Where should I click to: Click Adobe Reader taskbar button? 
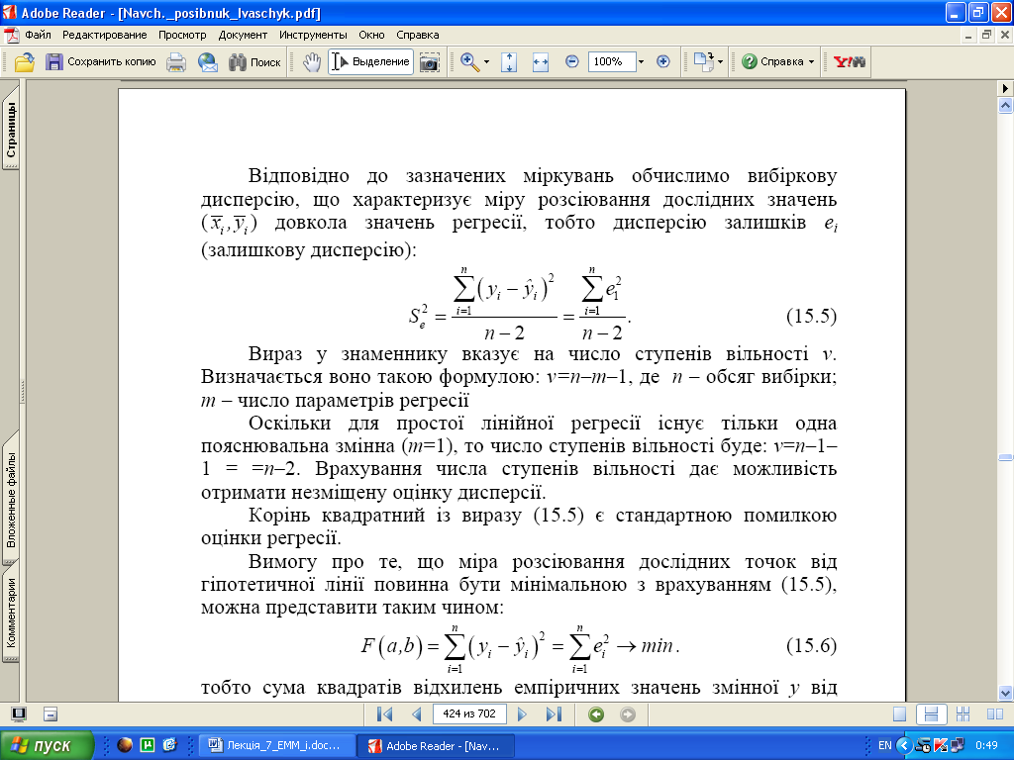point(437,746)
